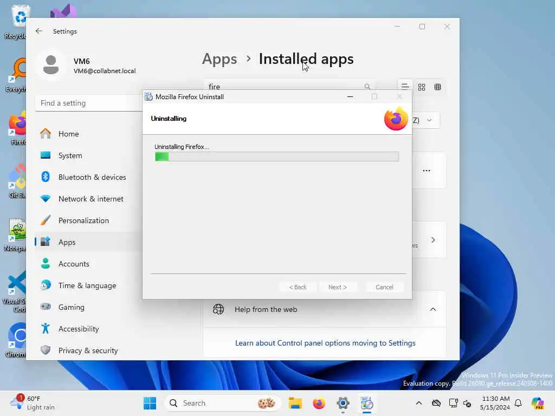This screenshot has height=416, width=555.
Task: Open the Recycle Bin desktop icon
Action: pos(16,22)
